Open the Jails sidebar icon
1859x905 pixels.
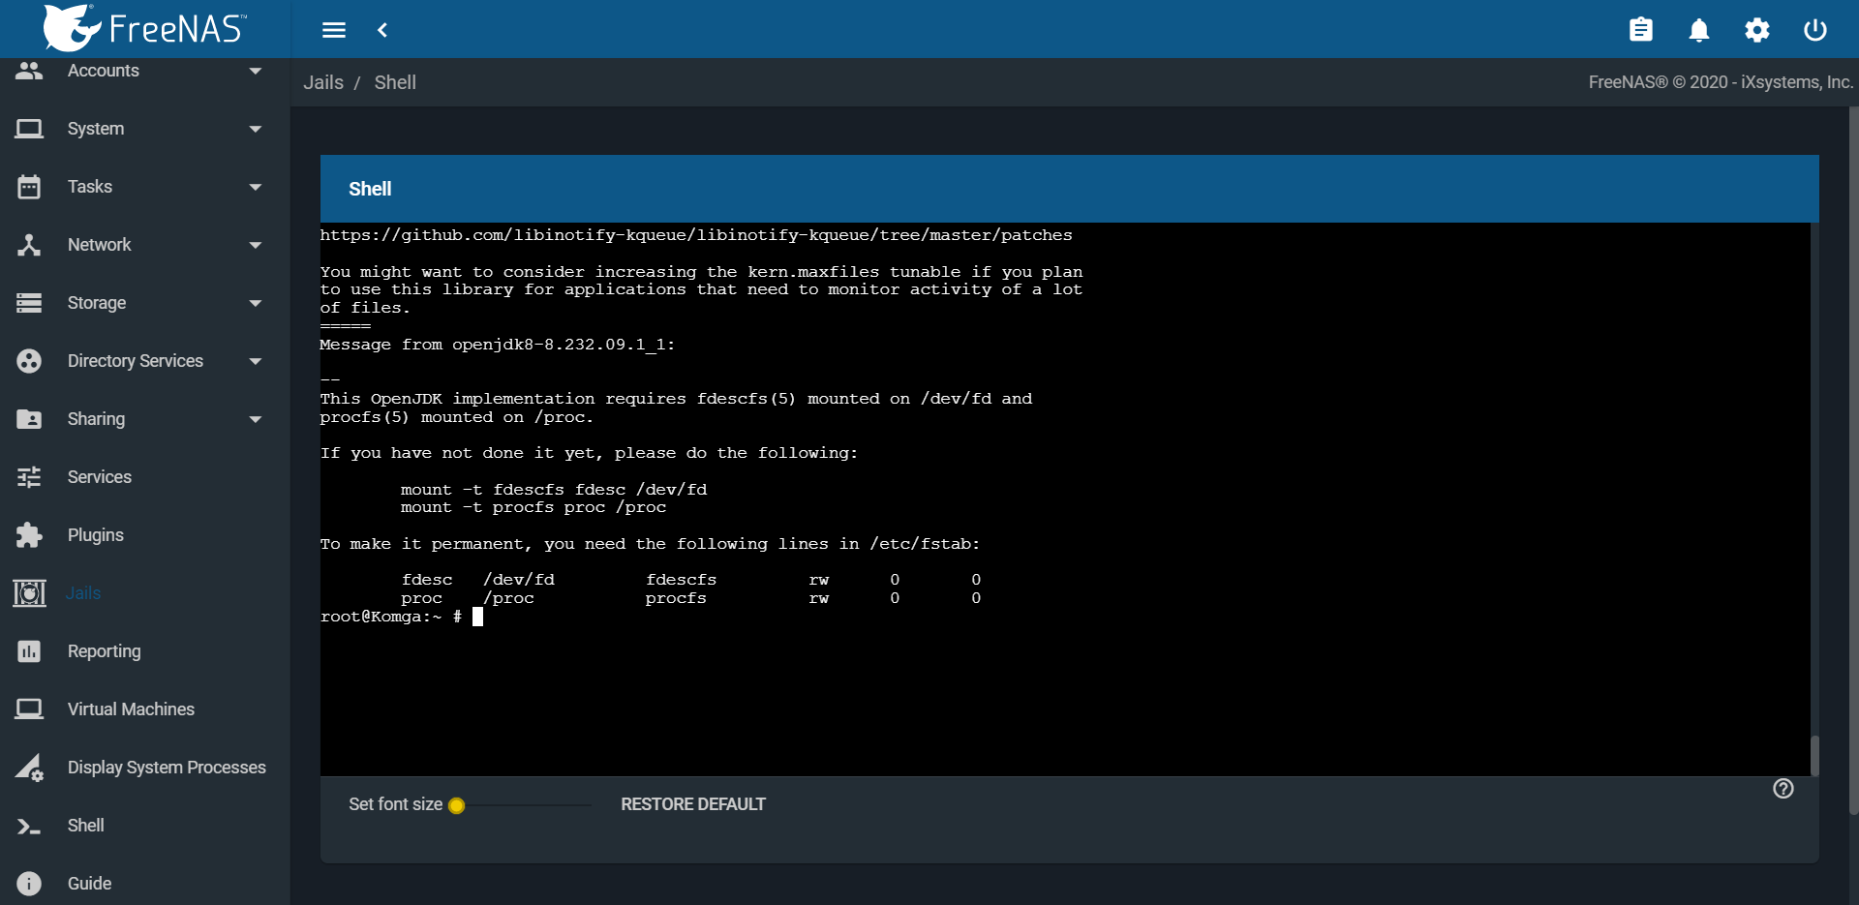(28, 593)
